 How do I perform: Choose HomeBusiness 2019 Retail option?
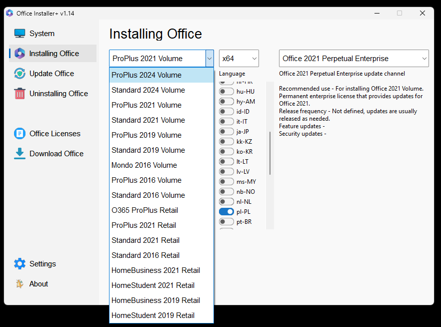point(161,300)
